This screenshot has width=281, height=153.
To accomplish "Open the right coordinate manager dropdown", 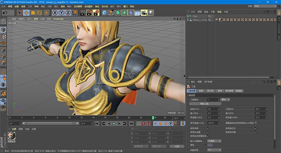I will coord(159,146).
